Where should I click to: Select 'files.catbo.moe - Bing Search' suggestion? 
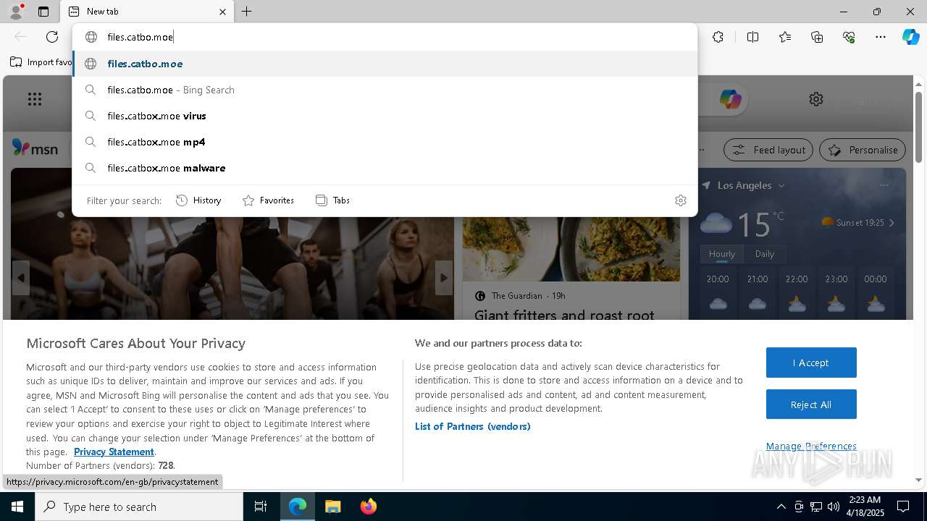click(x=385, y=90)
